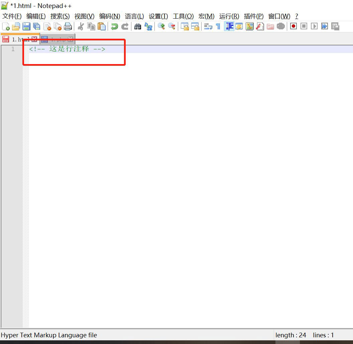Click line number 1 in the margin
Viewport: 353px width, 344px height.
pos(13,49)
